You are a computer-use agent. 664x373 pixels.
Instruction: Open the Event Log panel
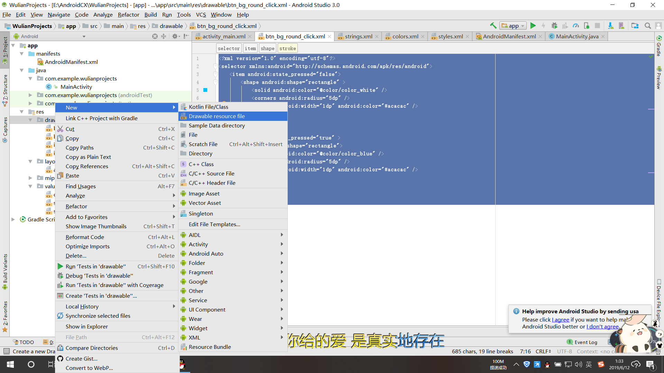[x=582, y=342]
